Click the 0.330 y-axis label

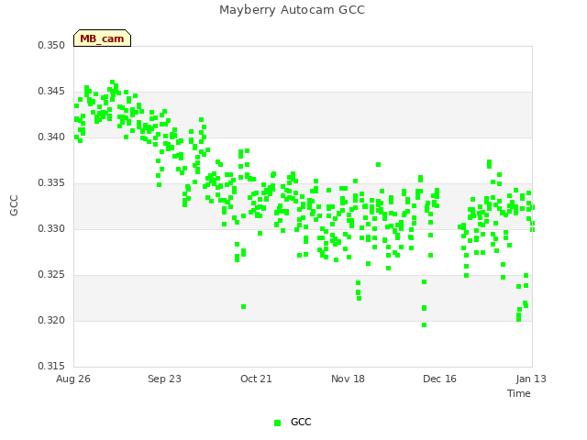(x=51, y=228)
